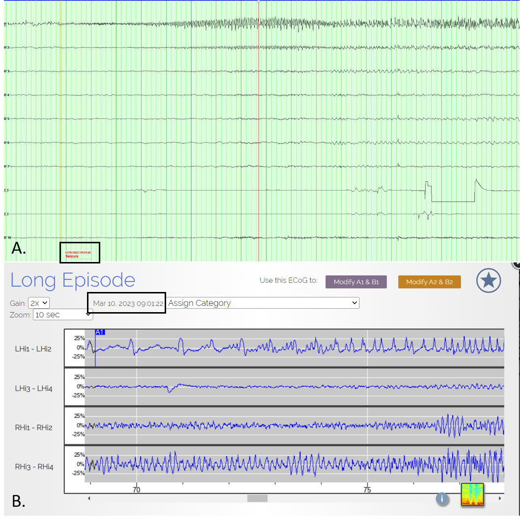Expand the Assign Category dropdown
The image size is (520, 523).
(x=263, y=303)
